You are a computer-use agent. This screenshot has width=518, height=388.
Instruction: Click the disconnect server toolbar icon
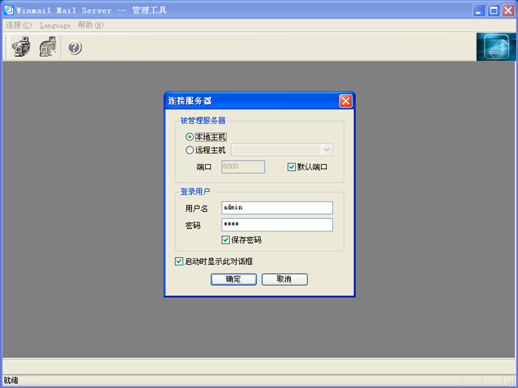click(47, 47)
